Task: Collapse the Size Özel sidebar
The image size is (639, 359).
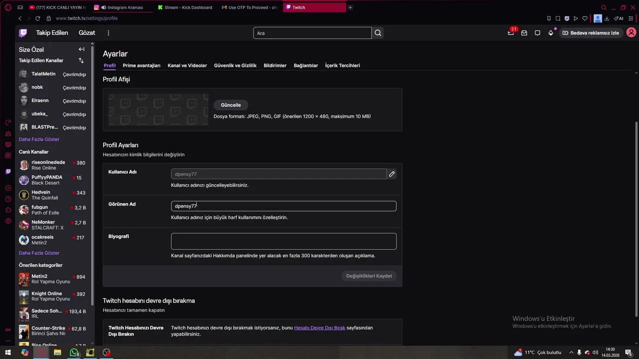Action: click(81, 49)
